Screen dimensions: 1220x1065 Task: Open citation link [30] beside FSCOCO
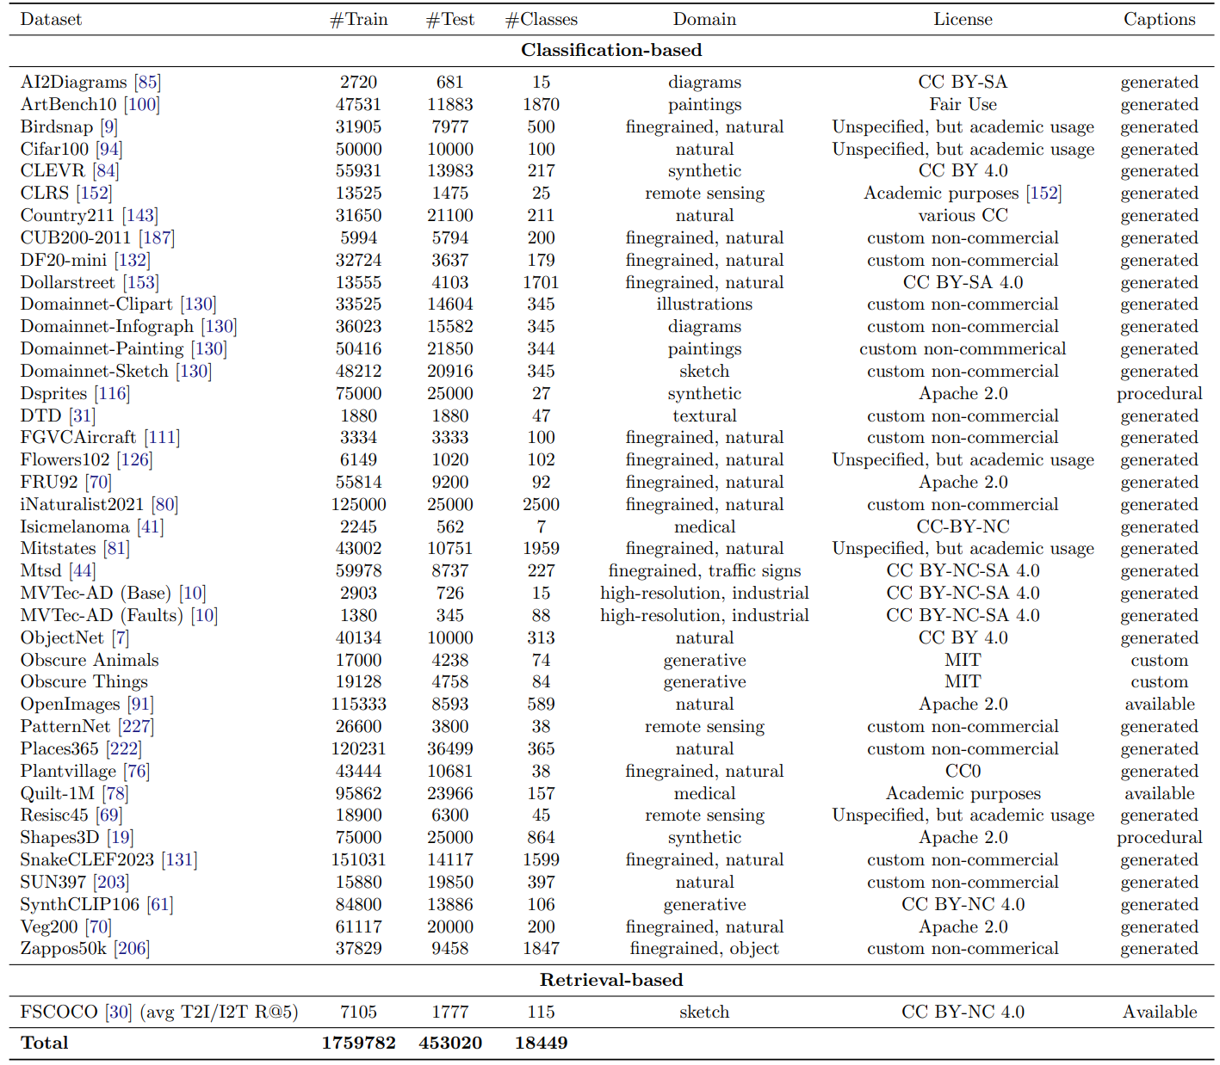click(119, 1012)
